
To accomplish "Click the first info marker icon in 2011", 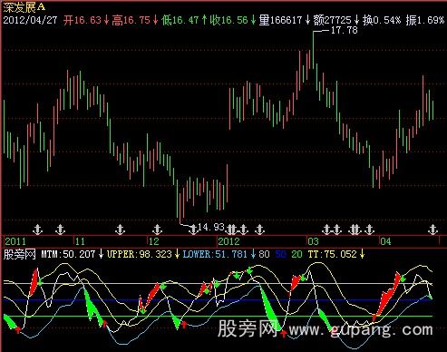I will tap(37, 230).
